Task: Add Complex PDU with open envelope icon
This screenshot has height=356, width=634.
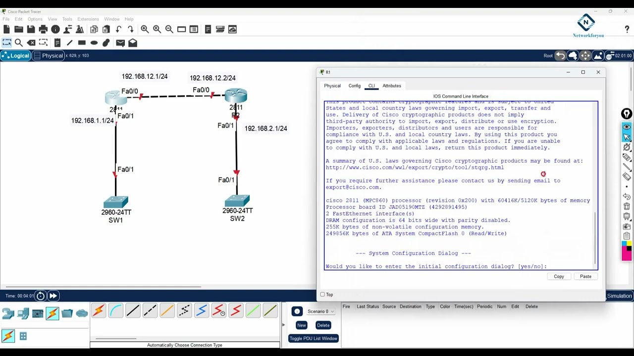Action: click(x=133, y=43)
